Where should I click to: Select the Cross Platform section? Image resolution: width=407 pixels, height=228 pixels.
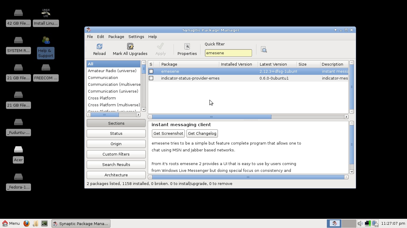[x=114, y=98]
